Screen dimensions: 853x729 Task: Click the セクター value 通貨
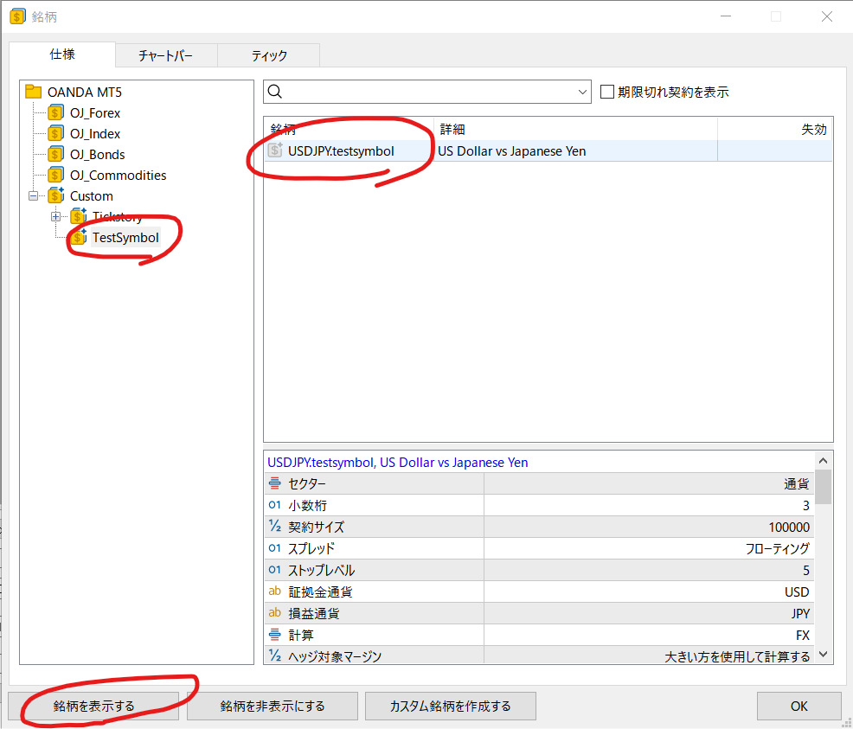pyautogui.click(x=797, y=483)
